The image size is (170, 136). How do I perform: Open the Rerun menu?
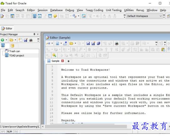click(140, 10)
